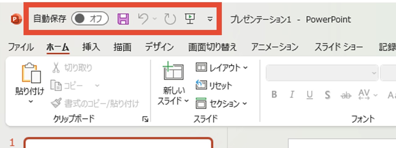
Task: Click the Character Spacing (AV) icon
Action: [364, 95]
